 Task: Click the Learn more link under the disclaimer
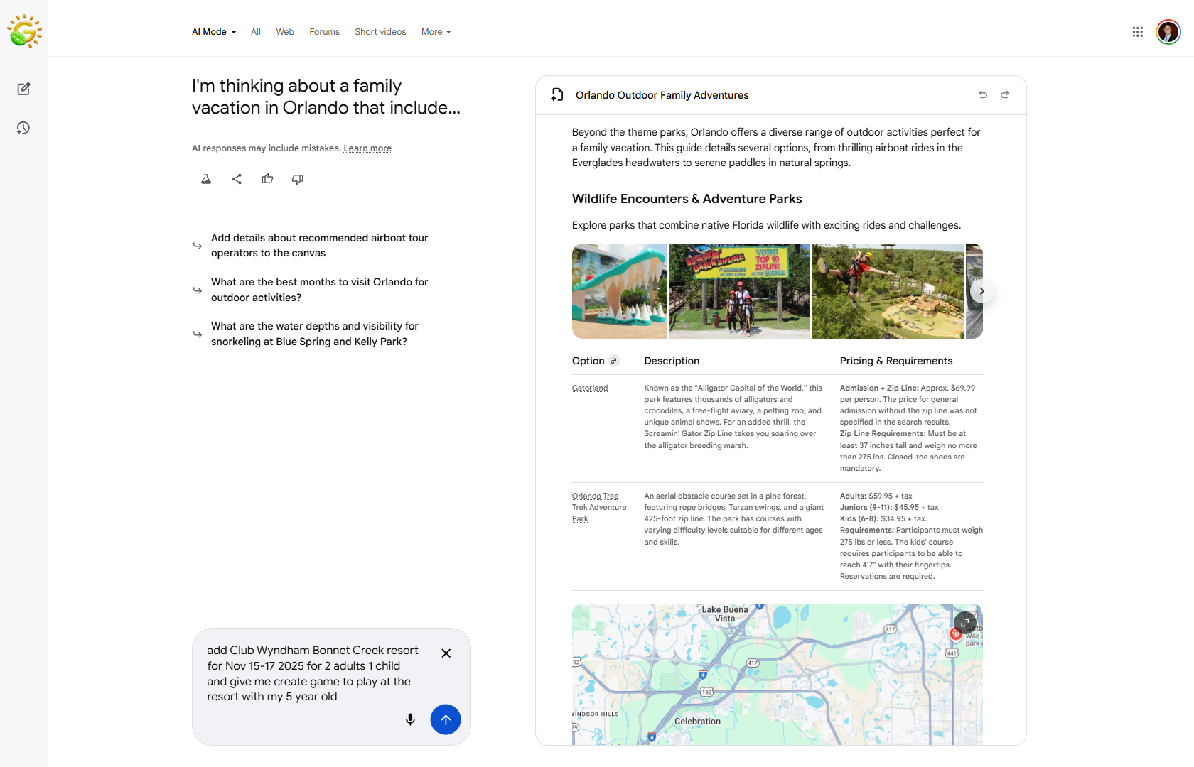tap(367, 148)
